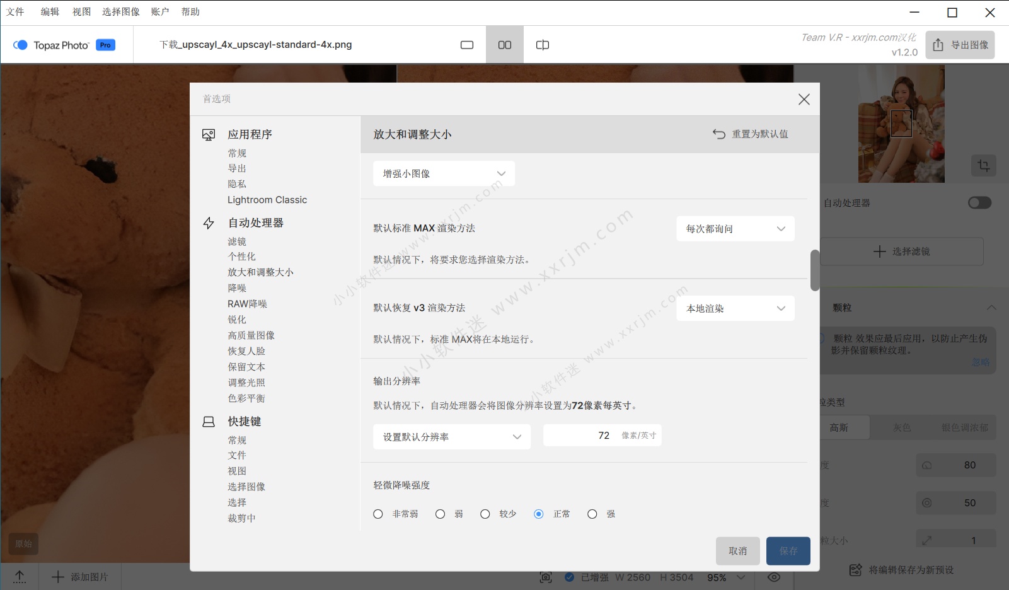Switch to single image view icon
This screenshot has width=1009, height=590.
point(466,45)
